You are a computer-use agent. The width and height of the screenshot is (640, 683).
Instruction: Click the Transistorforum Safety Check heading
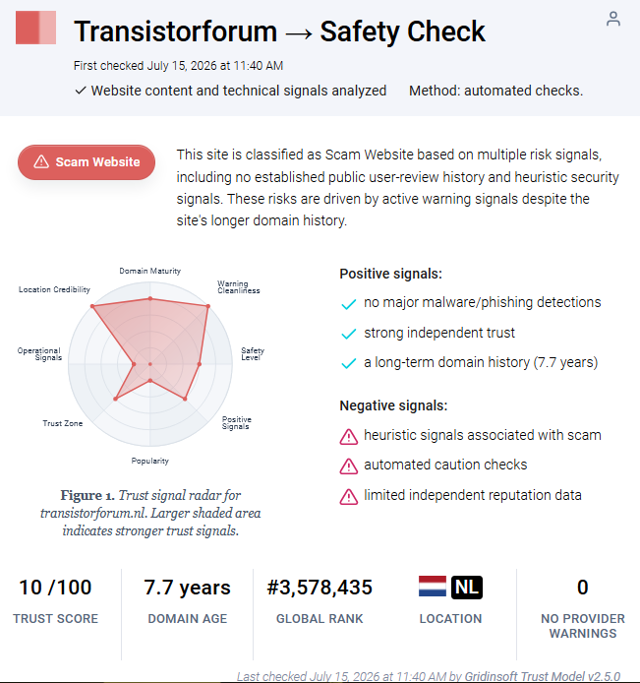(x=279, y=31)
